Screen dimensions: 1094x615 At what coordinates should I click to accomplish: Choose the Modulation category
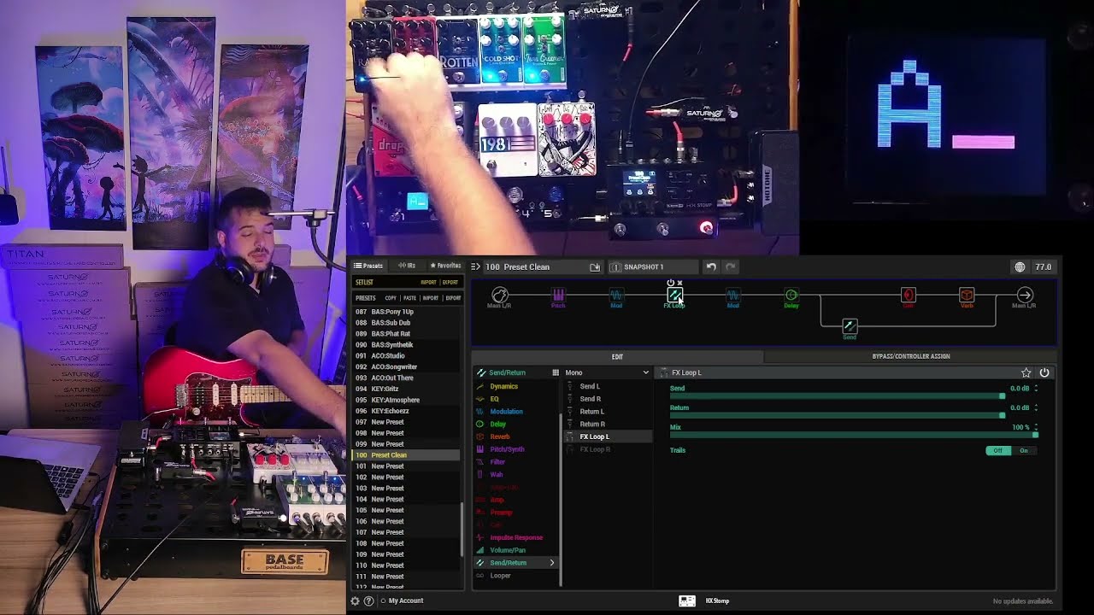pos(506,412)
